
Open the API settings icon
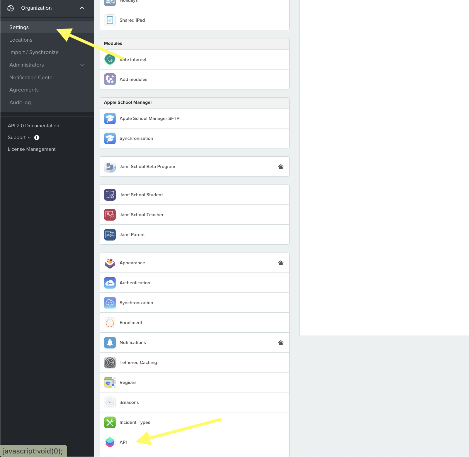[110, 442]
